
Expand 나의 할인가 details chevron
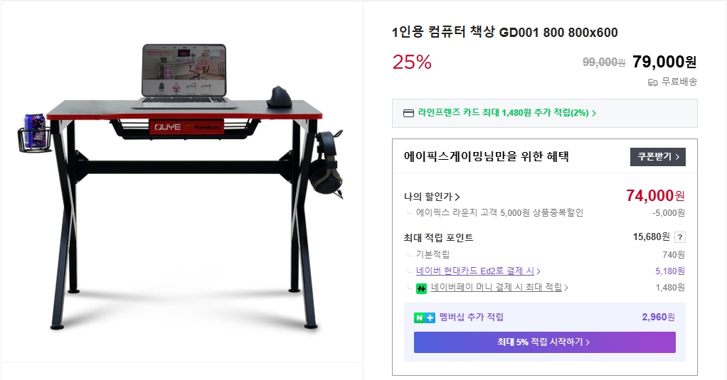pyautogui.click(x=457, y=197)
